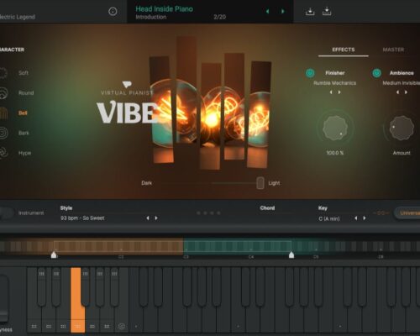Viewport: 420px width, 336px height.
Task: Click the Ambience Amount knob
Action: click(x=402, y=129)
